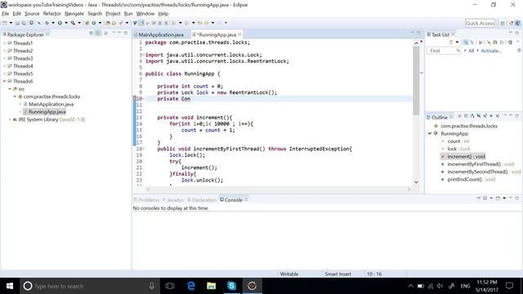Open the Source menu
523x294 pixels.
pyautogui.click(x=32, y=14)
